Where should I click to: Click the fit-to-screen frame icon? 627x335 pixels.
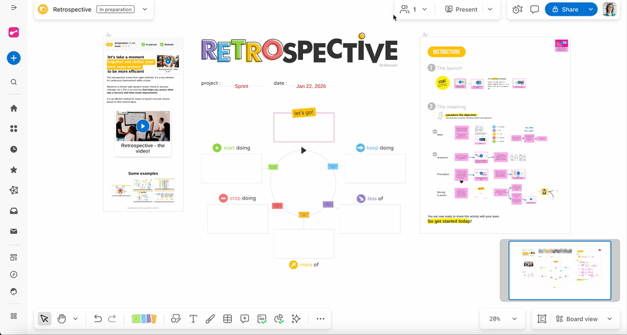point(542,319)
